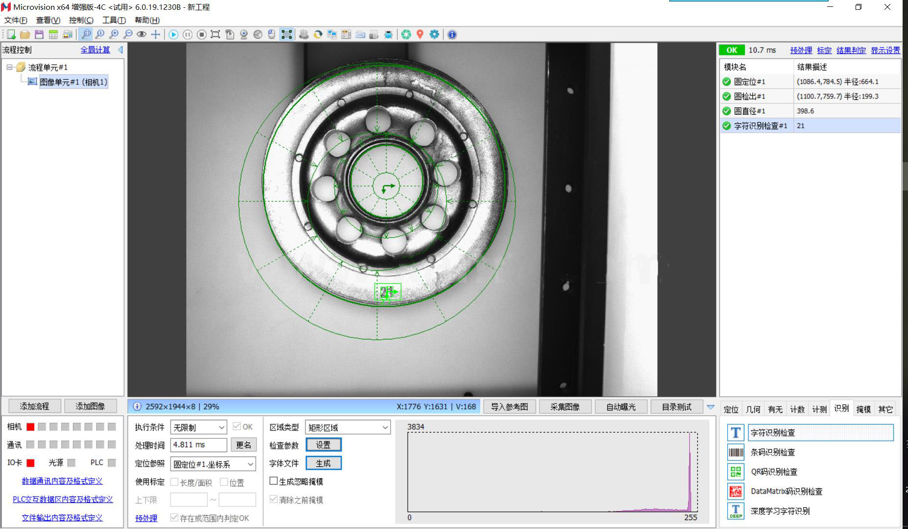The image size is (908, 529).
Task: Click the keyboard toolbar icon
Action: click(360, 34)
